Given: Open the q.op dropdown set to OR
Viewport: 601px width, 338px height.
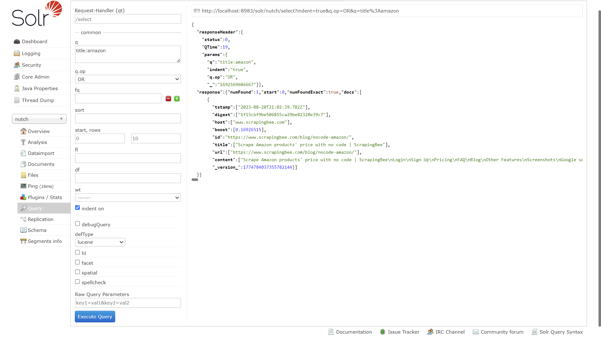Looking at the screenshot, I should pos(128,79).
